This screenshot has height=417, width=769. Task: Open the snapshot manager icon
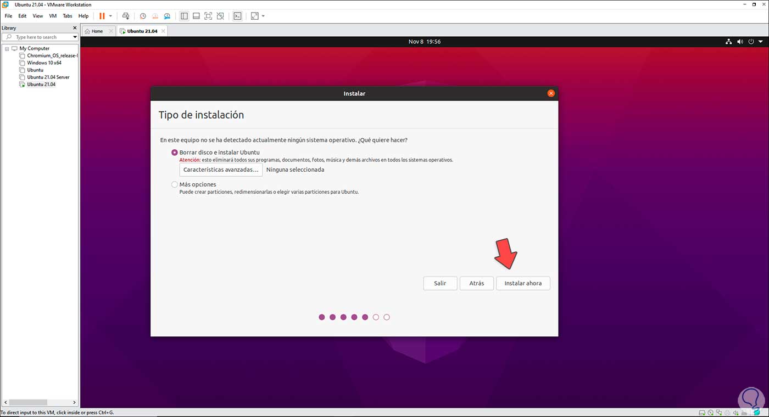(x=167, y=16)
